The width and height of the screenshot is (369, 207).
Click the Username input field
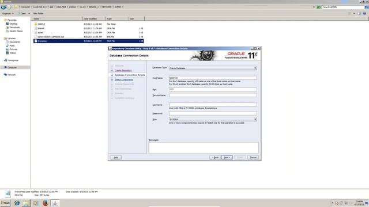coord(213,105)
